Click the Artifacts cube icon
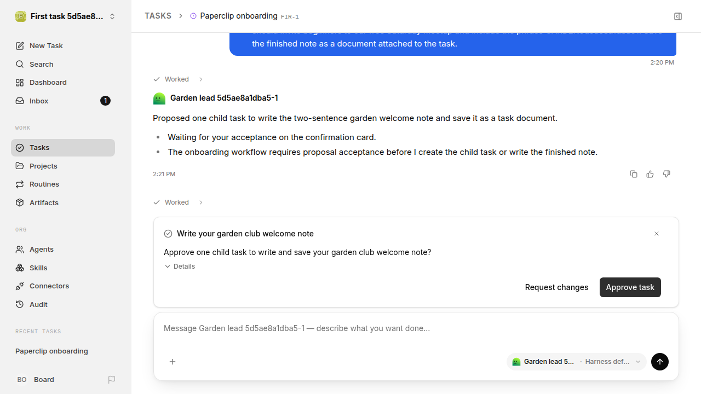 point(20,202)
